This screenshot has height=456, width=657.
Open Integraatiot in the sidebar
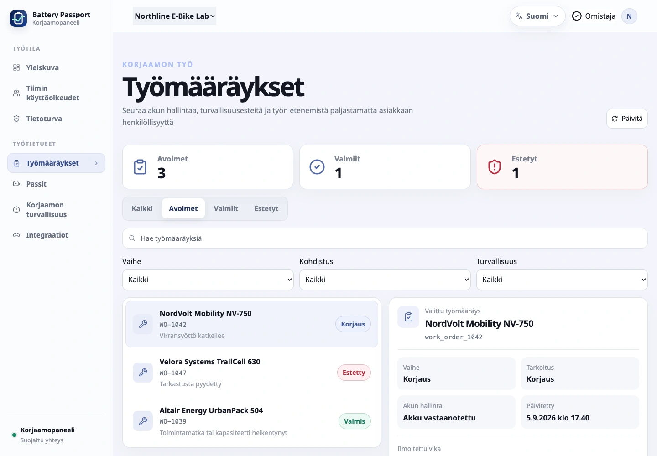(x=56, y=235)
